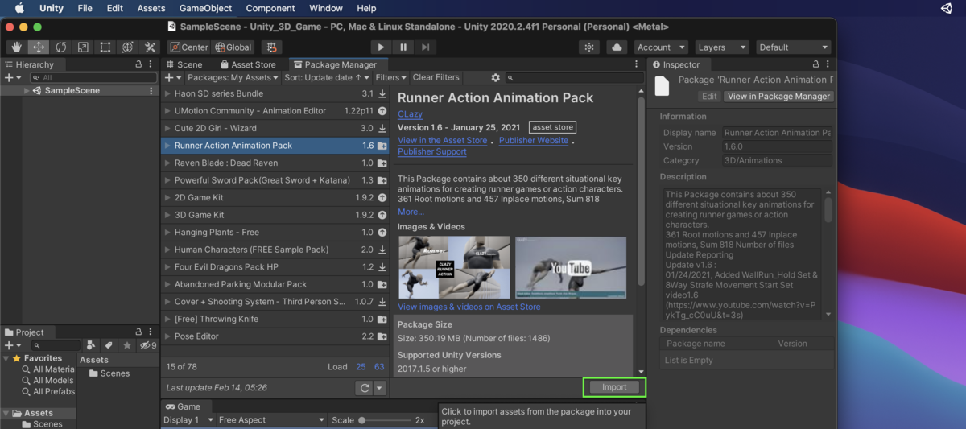Click the Step frame button

pyautogui.click(x=426, y=47)
